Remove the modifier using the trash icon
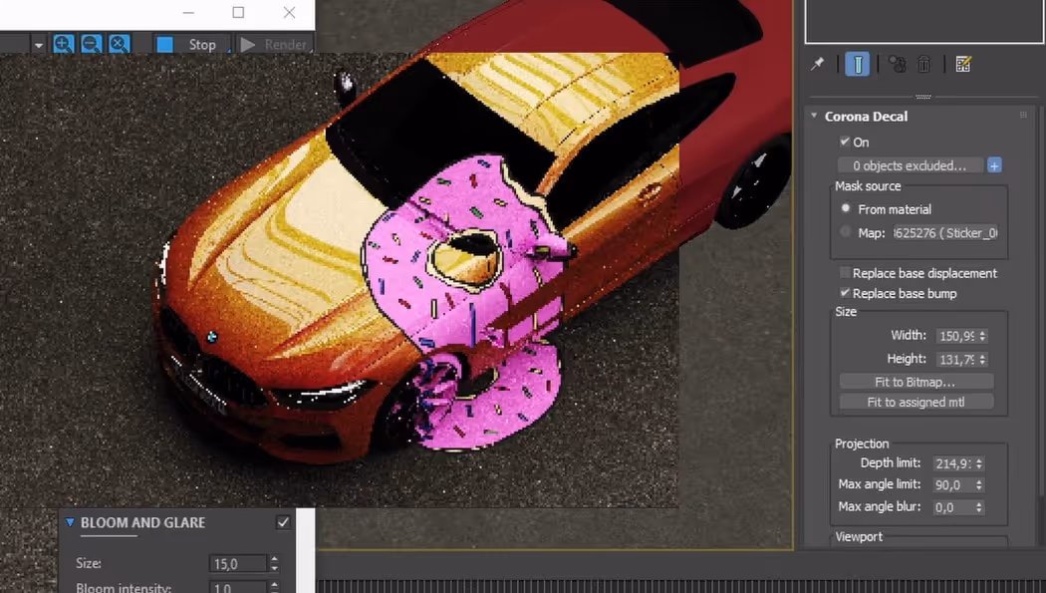The height and width of the screenshot is (593, 1046). [x=923, y=63]
